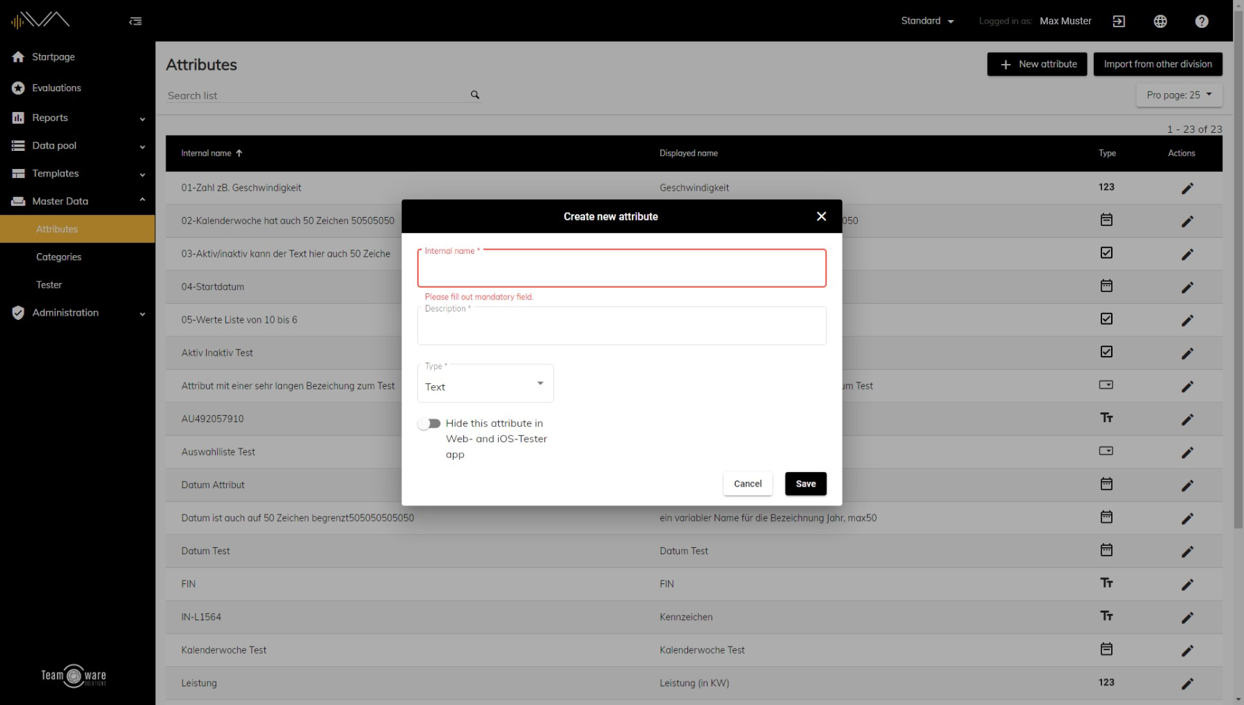The width and height of the screenshot is (1244, 705).
Task: Edit the Datum ist auch auf 50 Zeichen row
Action: tap(1187, 518)
